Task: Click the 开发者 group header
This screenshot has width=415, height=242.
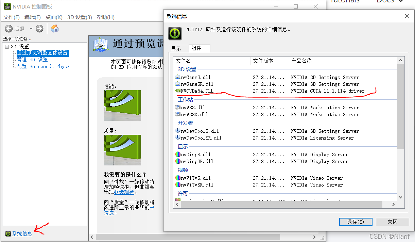Action: (x=185, y=123)
